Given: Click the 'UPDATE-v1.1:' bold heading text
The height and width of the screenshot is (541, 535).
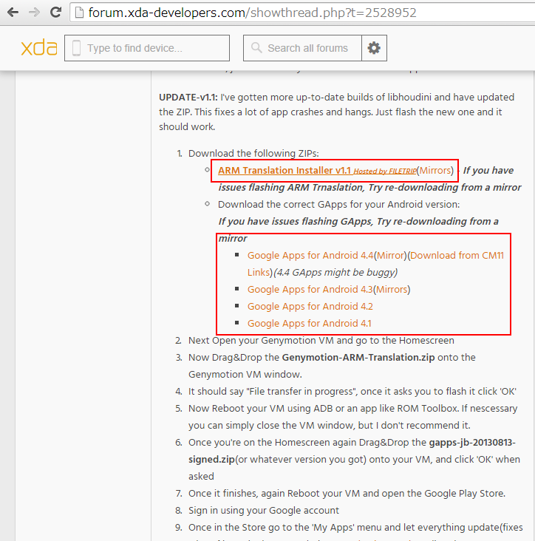Looking at the screenshot, I should [x=188, y=98].
